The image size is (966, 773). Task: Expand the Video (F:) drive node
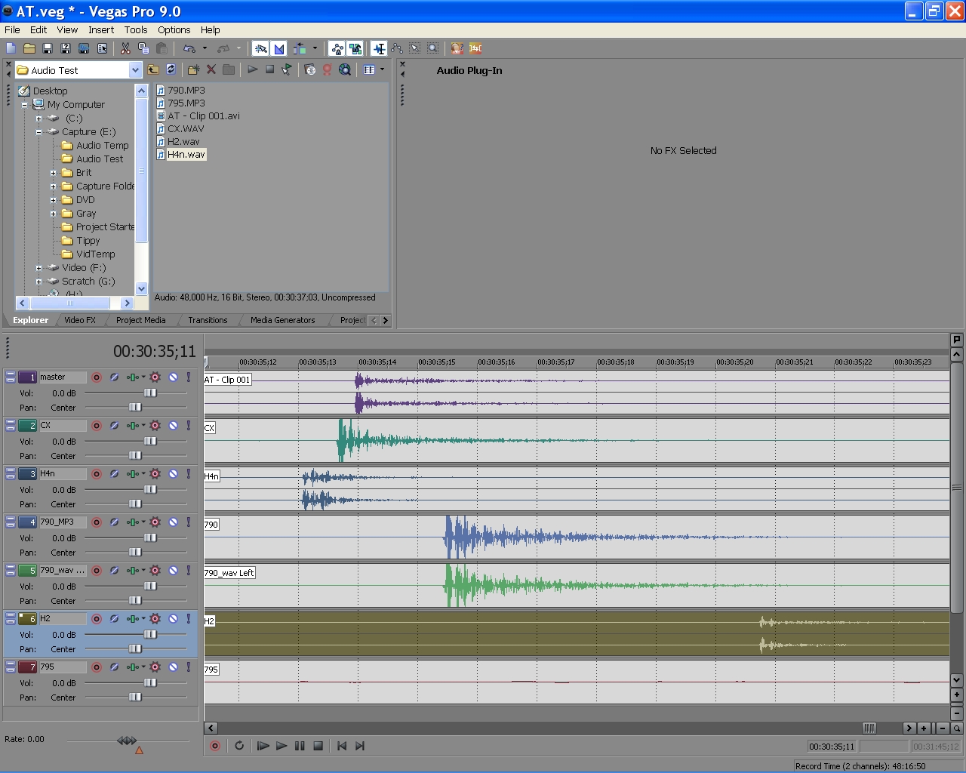click(39, 268)
